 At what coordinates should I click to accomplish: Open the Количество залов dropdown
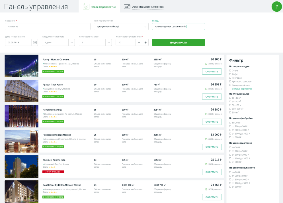tap(95, 42)
